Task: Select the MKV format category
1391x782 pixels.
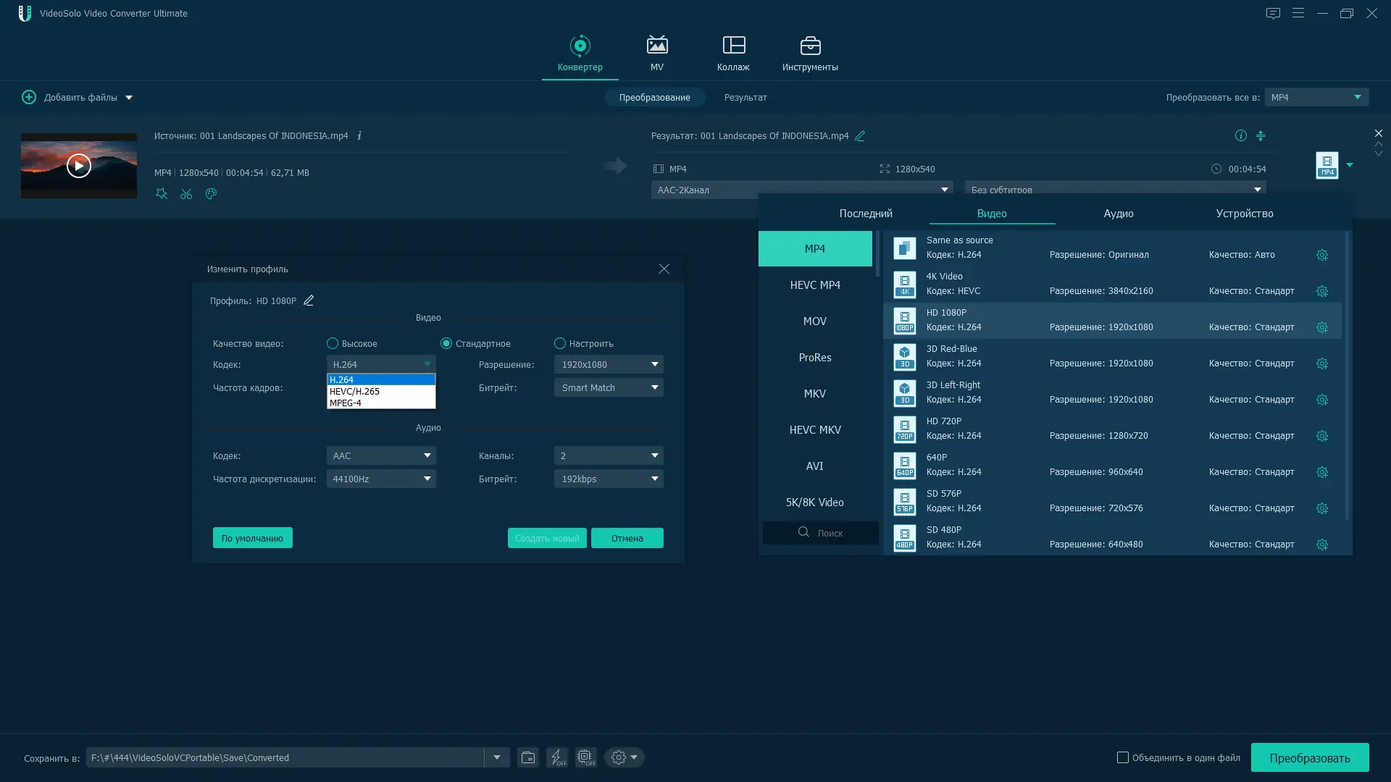Action: coord(814,393)
